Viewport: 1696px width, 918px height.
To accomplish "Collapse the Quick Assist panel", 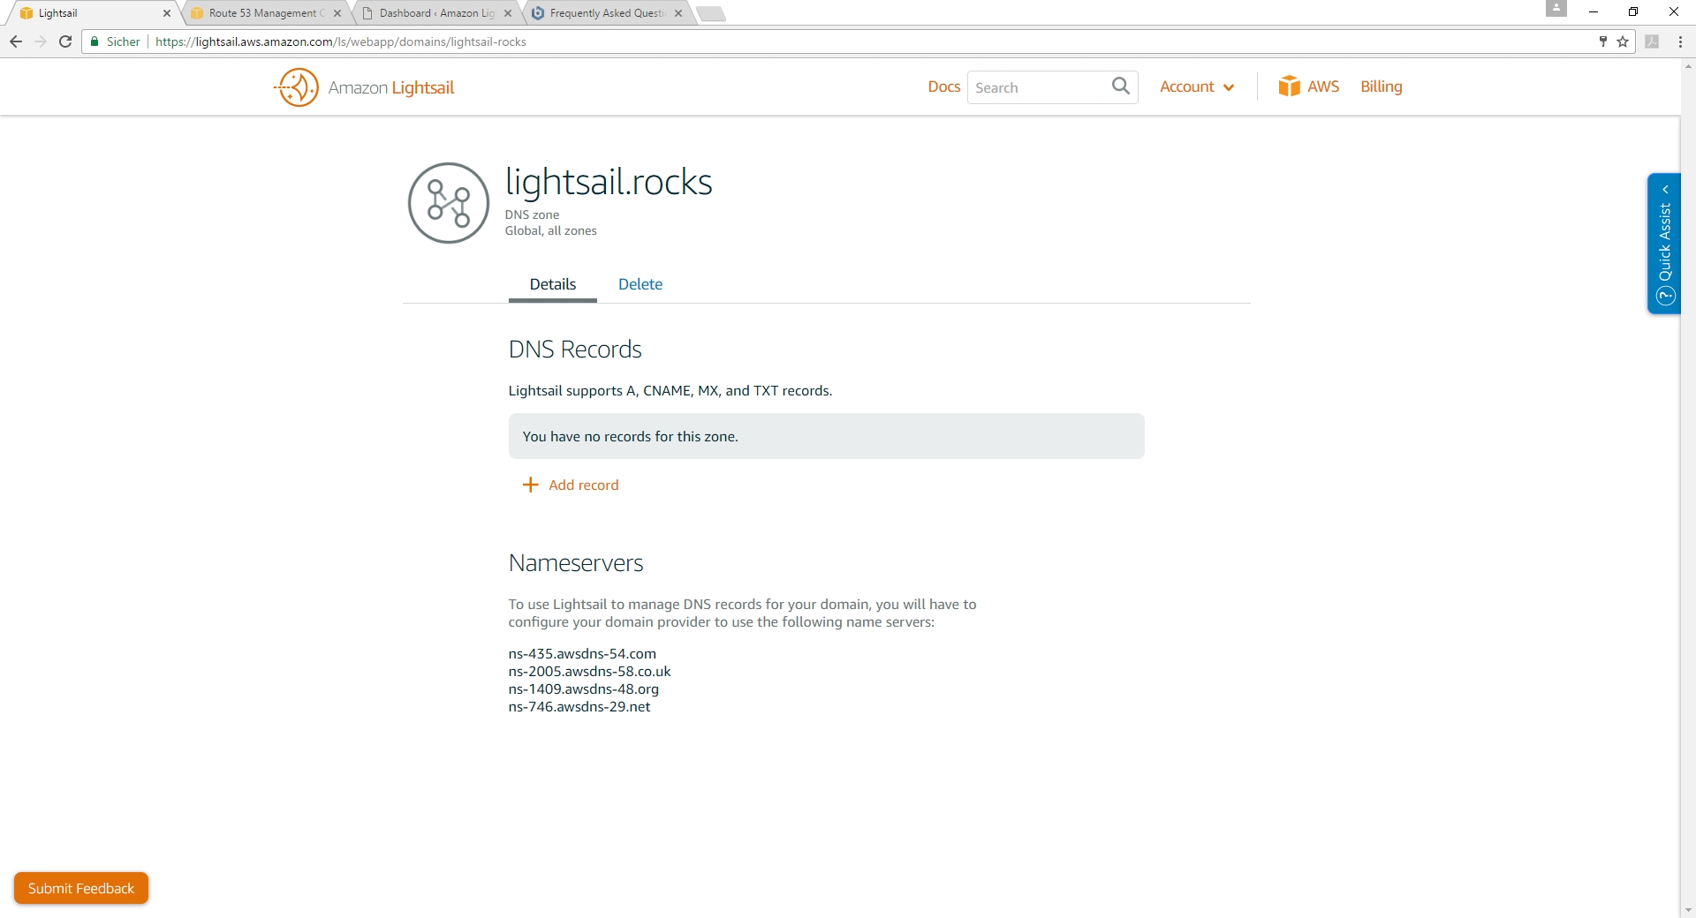I will 1664,189.
